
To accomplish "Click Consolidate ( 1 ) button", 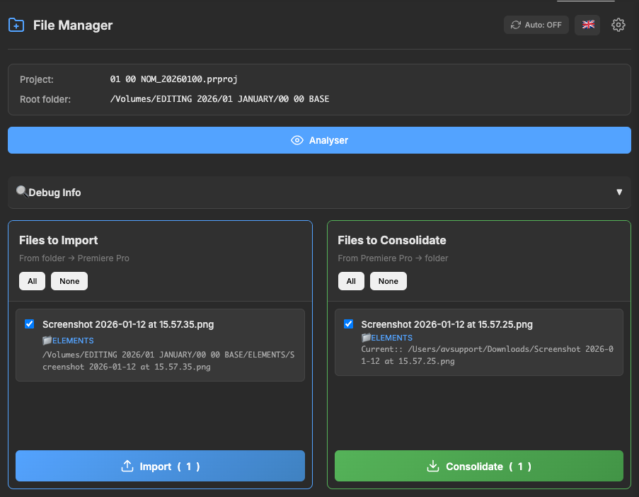I will point(478,466).
